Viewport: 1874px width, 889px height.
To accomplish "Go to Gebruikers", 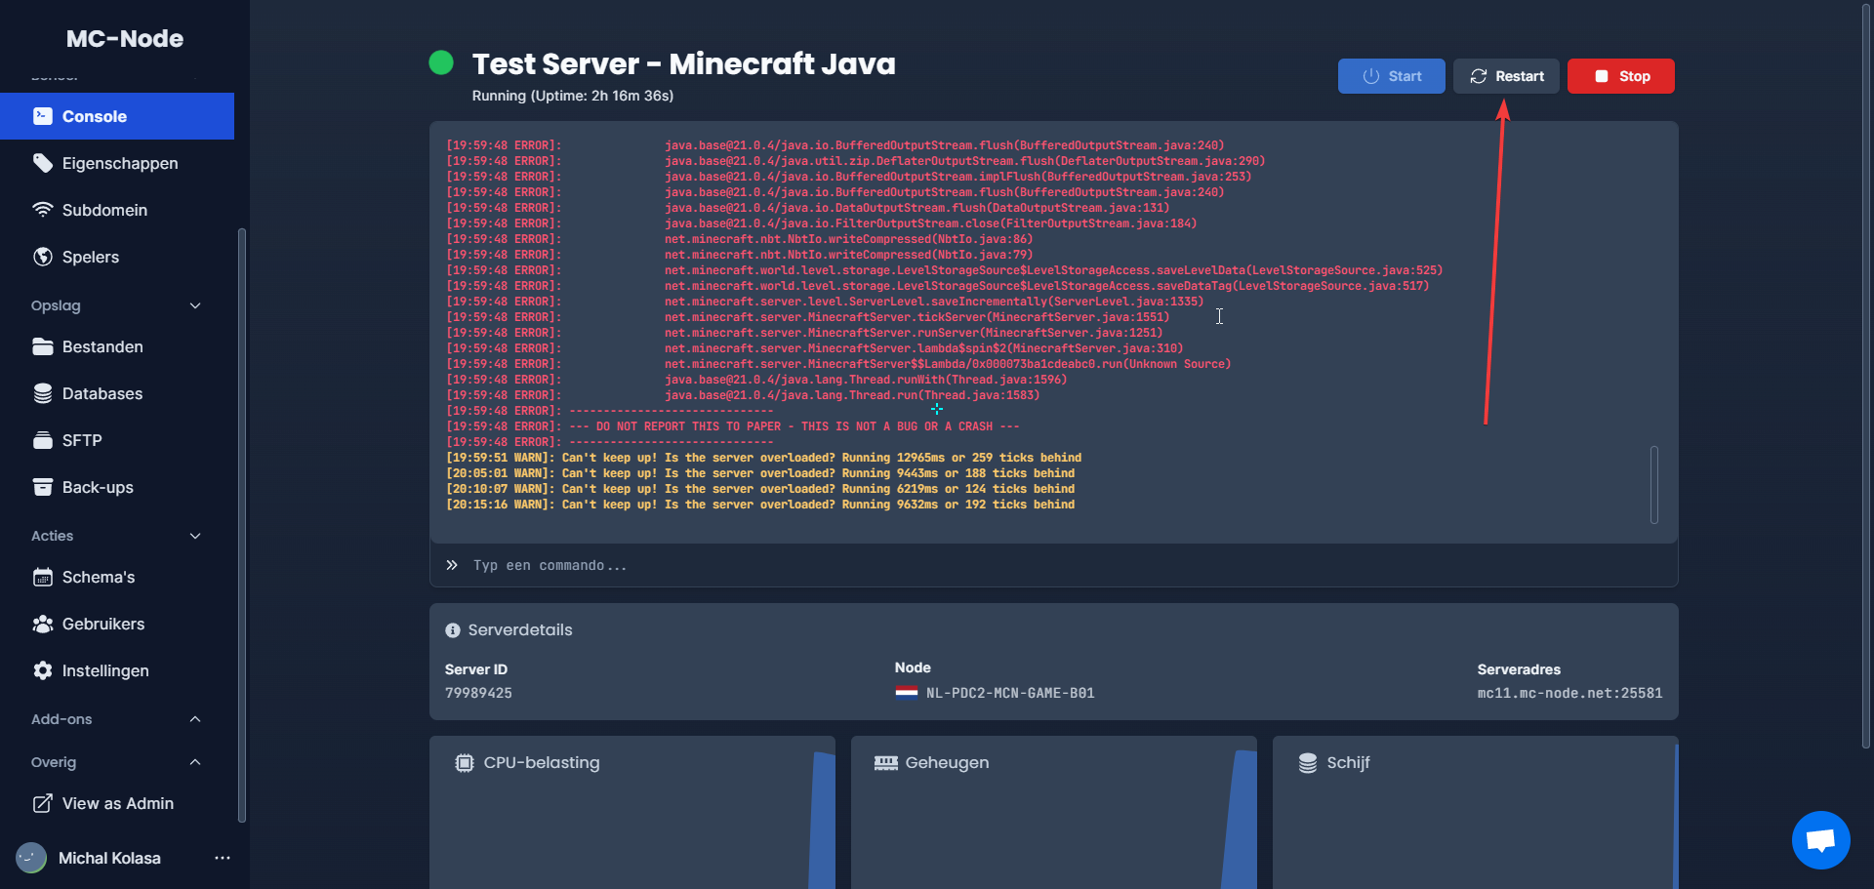I will click(x=117, y=624).
